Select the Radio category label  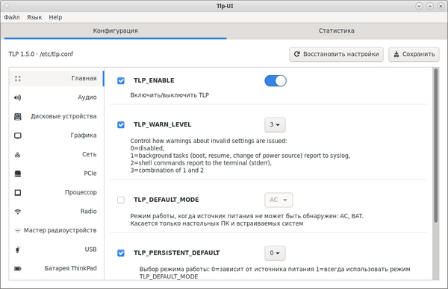pyautogui.click(x=89, y=212)
